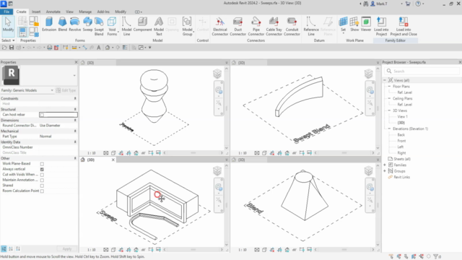Open the File tab
462x260 pixels.
click(x=6, y=12)
